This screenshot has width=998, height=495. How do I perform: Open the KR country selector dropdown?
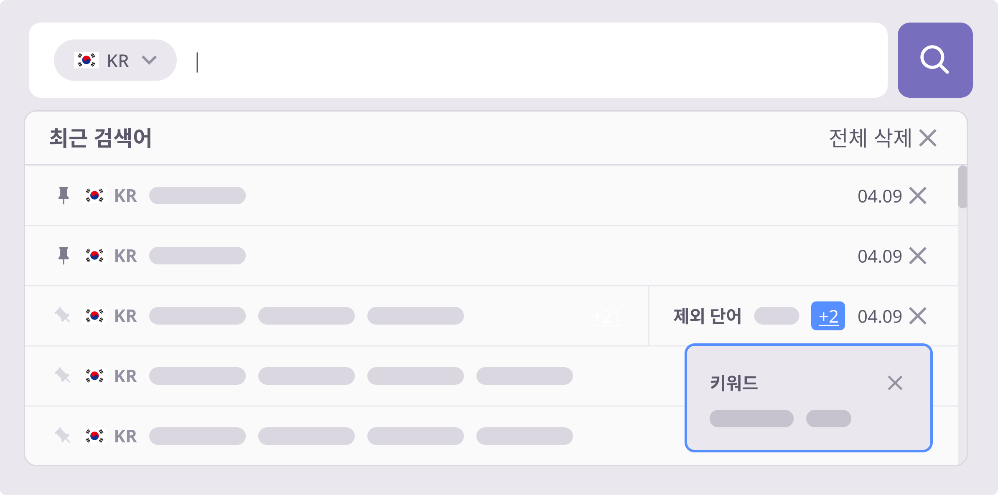pyautogui.click(x=115, y=60)
